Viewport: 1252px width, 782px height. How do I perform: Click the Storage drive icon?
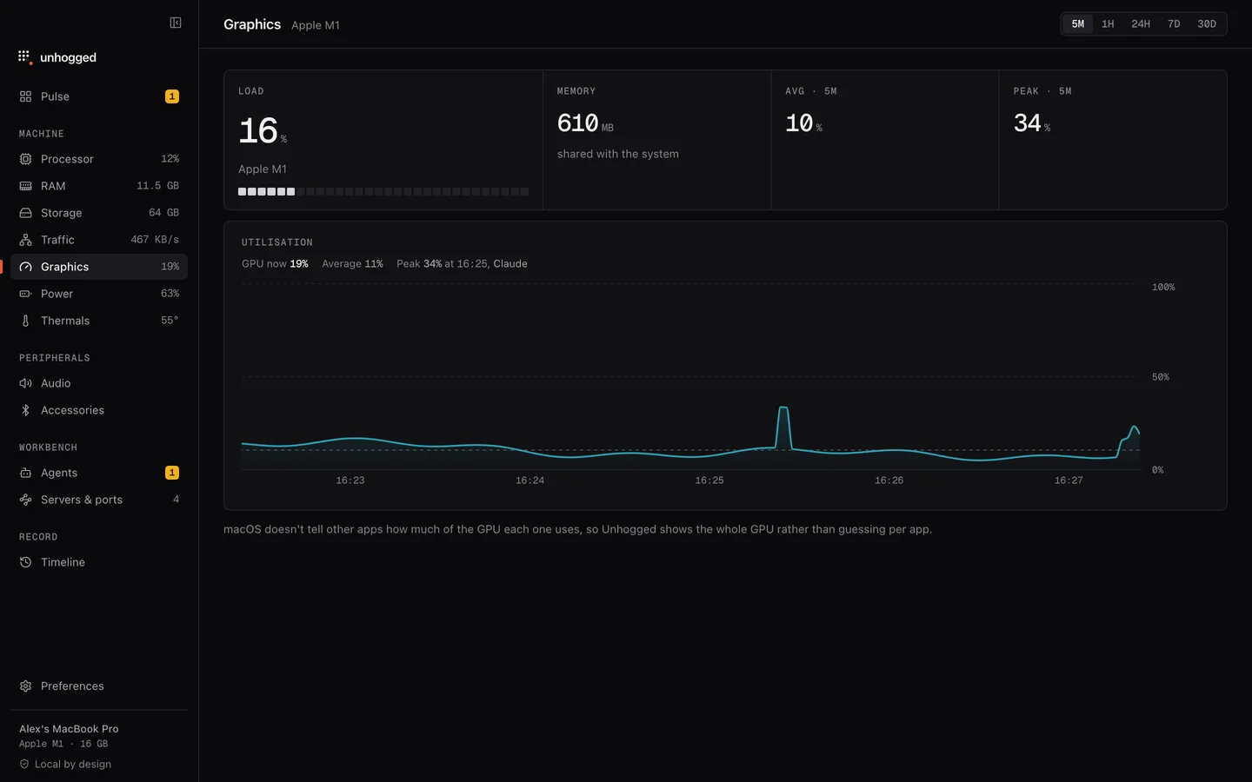pos(25,213)
